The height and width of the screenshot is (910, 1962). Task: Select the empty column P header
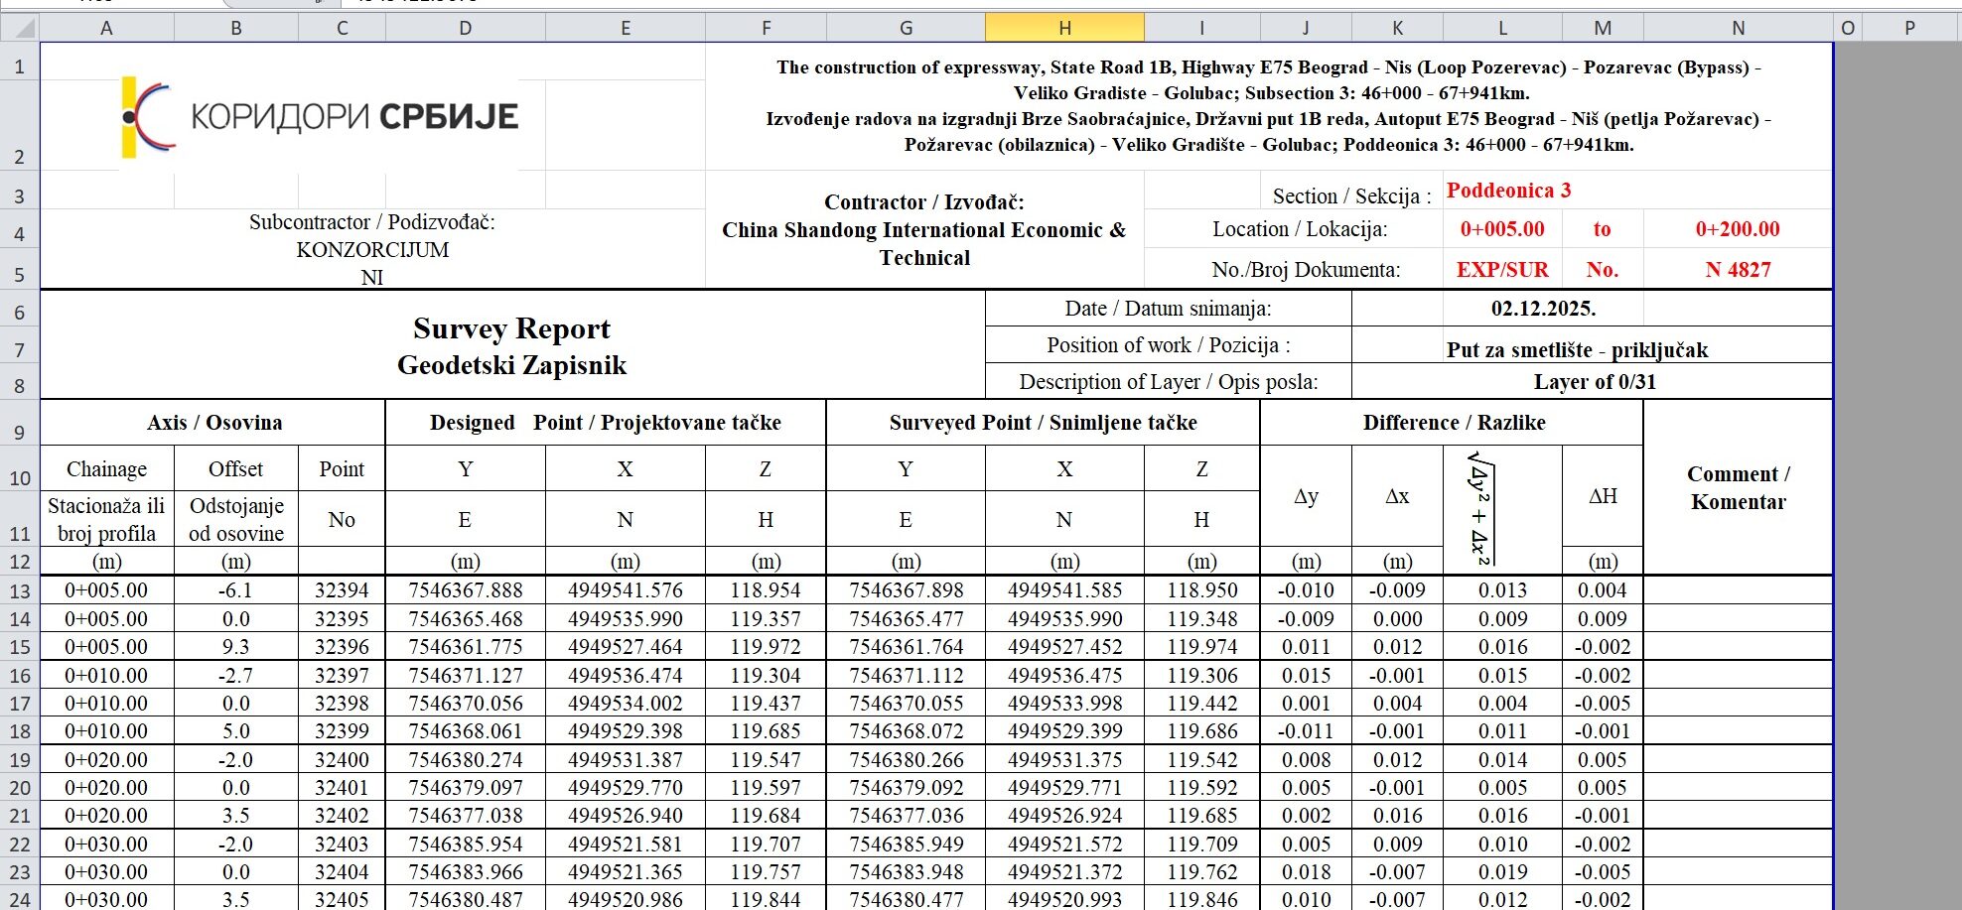pos(1907,28)
